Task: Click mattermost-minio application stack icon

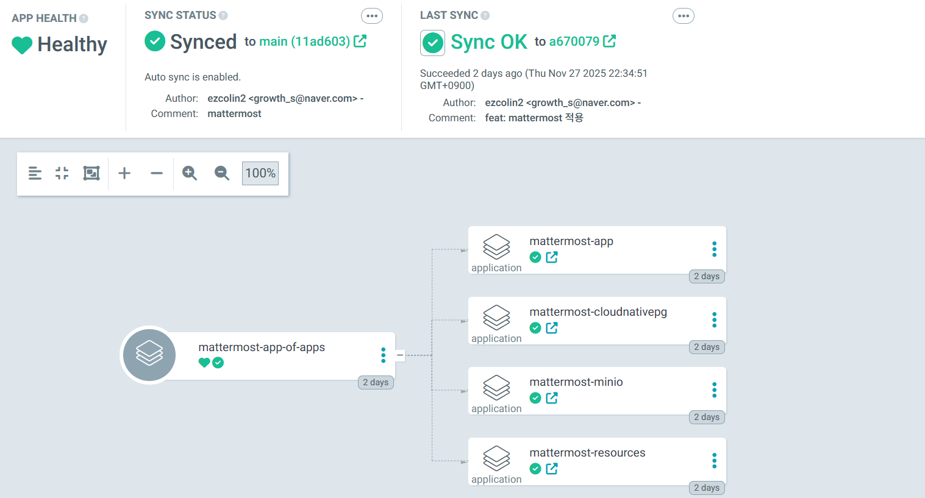Action: pos(496,388)
